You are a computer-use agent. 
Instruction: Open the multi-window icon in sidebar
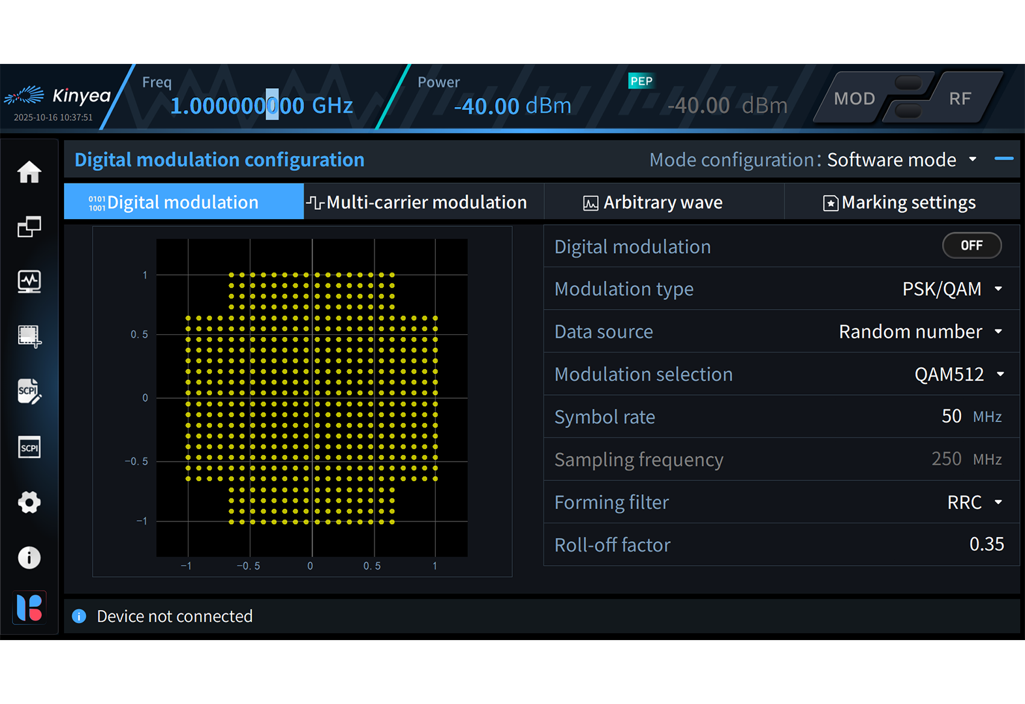[29, 227]
